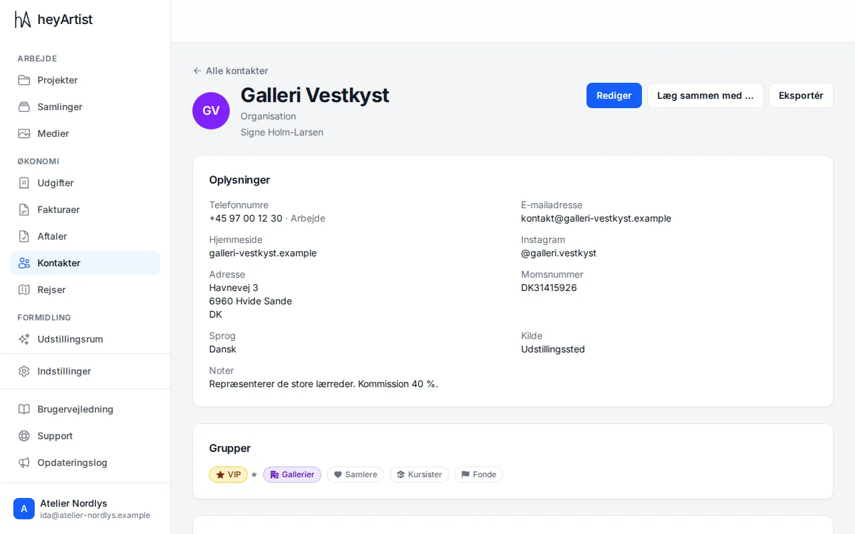Toggle the Kursister group chip
This screenshot has height=534, width=855.
pos(419,475)
